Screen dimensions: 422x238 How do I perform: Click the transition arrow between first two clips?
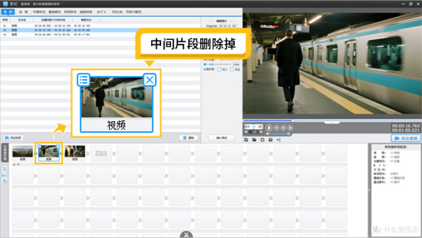pyautogui.click(x=36, y=154)
